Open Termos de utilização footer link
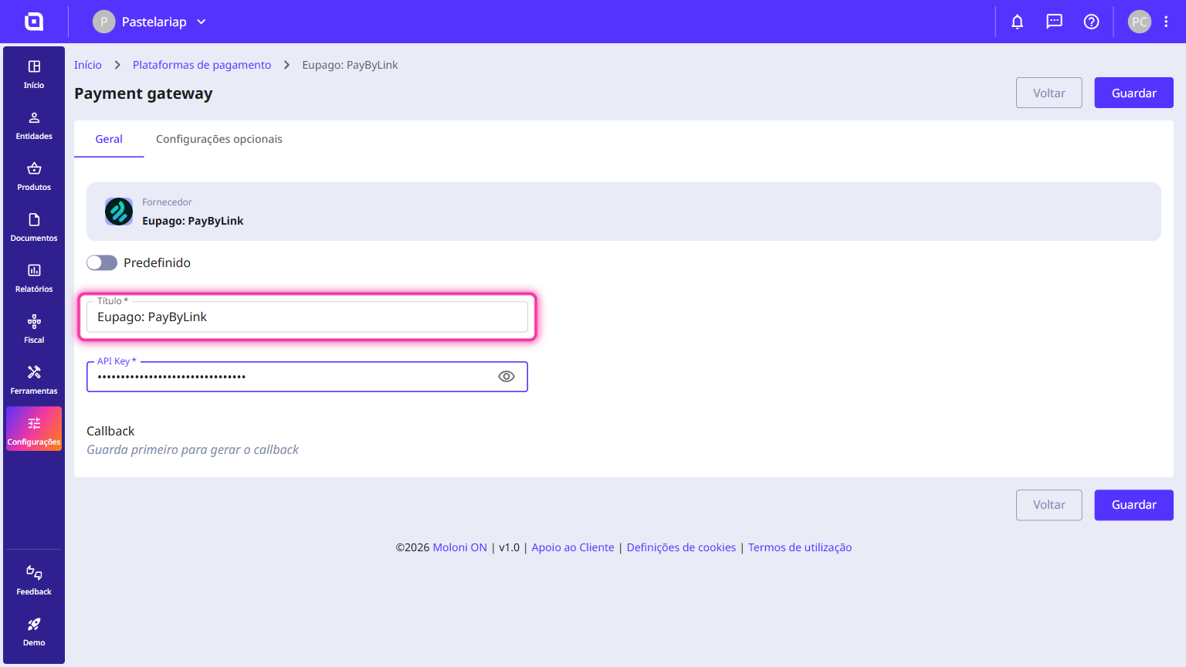 (800, 547)
